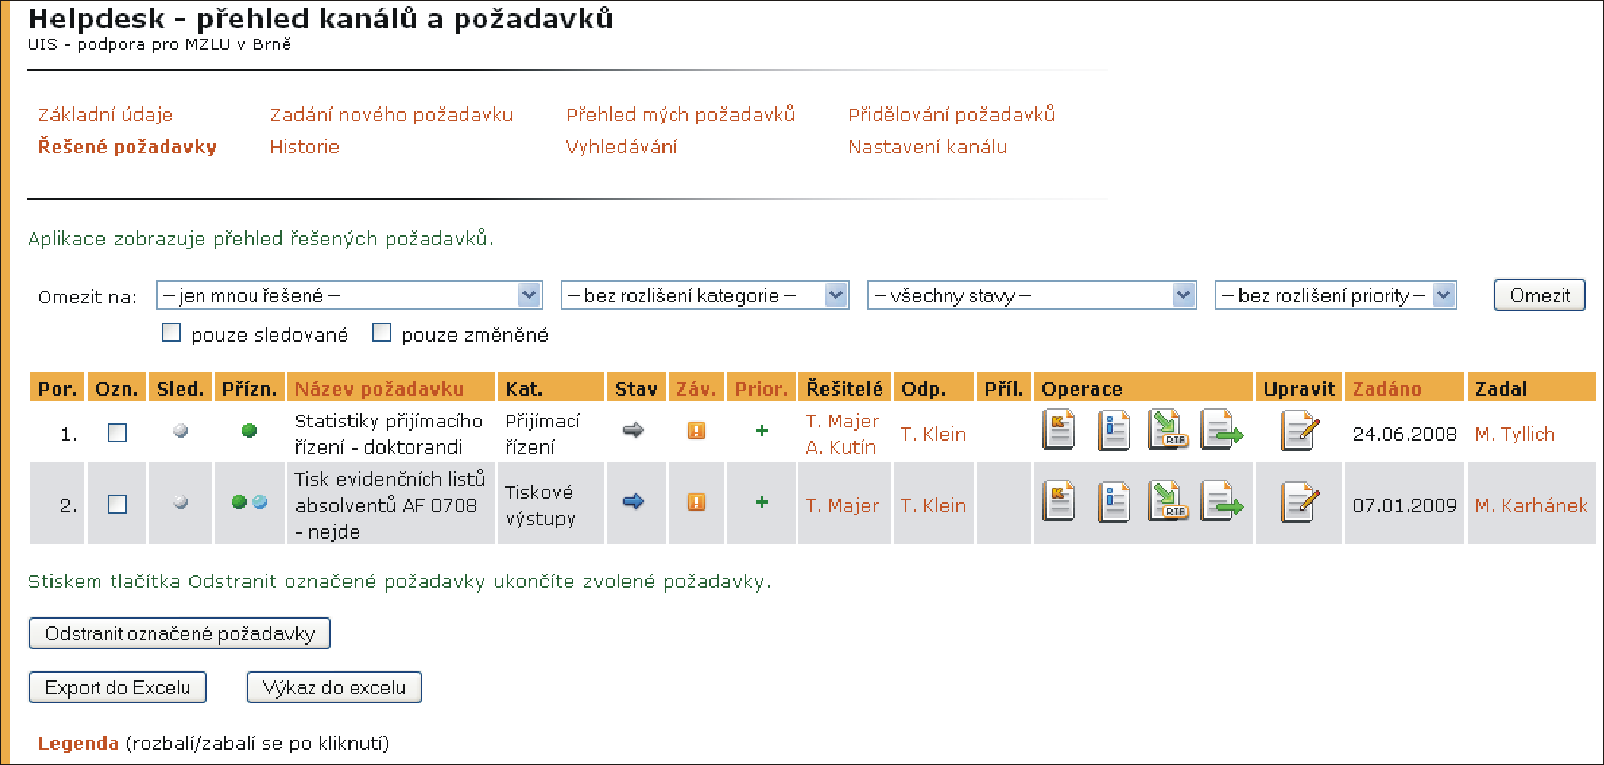Viewport: 1604px width, 765px height.
Task: Select Řešené požadavky menu item
Action: (127, 147)
